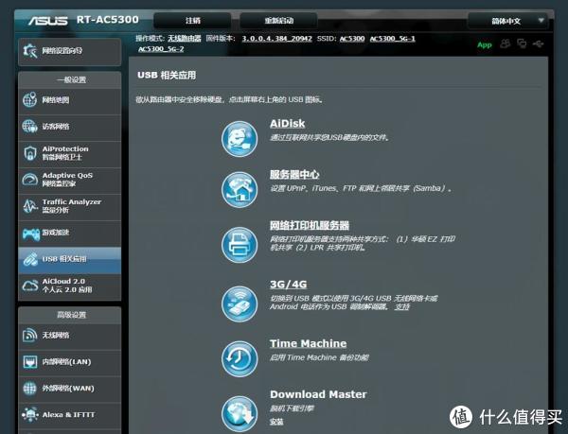Click firmware version 3.0.0.4.384_20942 link
The width and height of the screenshot is (568, 434).
point(276,39)
